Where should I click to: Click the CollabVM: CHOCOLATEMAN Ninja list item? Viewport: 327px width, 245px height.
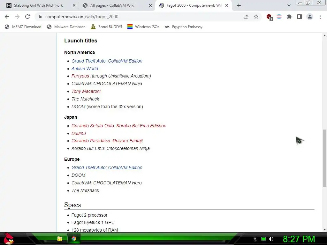point(107,84)
